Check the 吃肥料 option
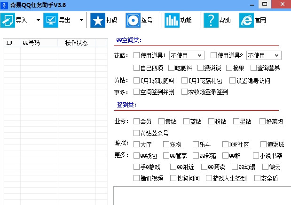The width and height of the screenshot is (291, 205). point(171,68)
